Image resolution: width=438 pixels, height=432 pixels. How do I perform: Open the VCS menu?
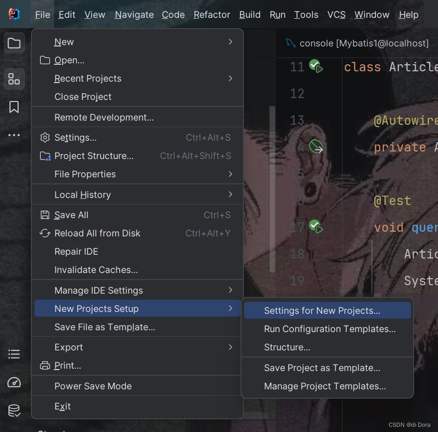point(336,15)
